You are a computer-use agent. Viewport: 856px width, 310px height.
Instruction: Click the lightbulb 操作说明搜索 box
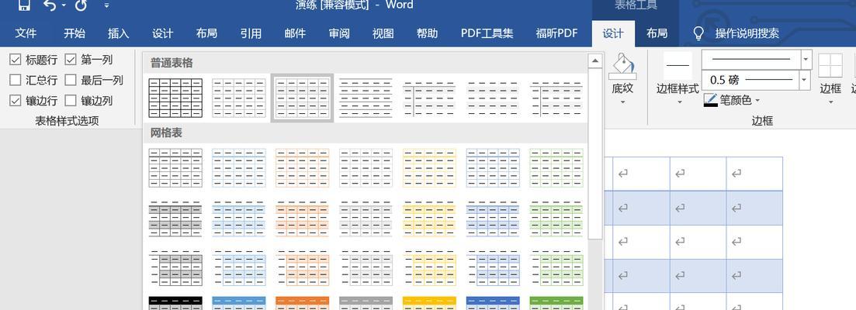tap(736, 34)
